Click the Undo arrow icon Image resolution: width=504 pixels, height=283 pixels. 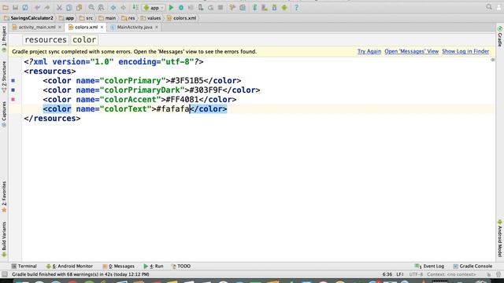point(37,7)
